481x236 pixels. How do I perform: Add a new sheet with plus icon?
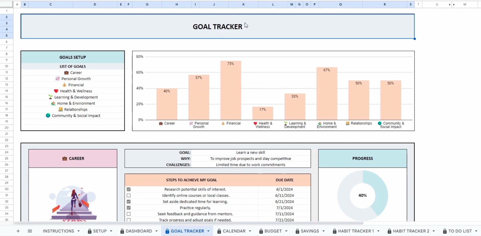pos(18,231)
